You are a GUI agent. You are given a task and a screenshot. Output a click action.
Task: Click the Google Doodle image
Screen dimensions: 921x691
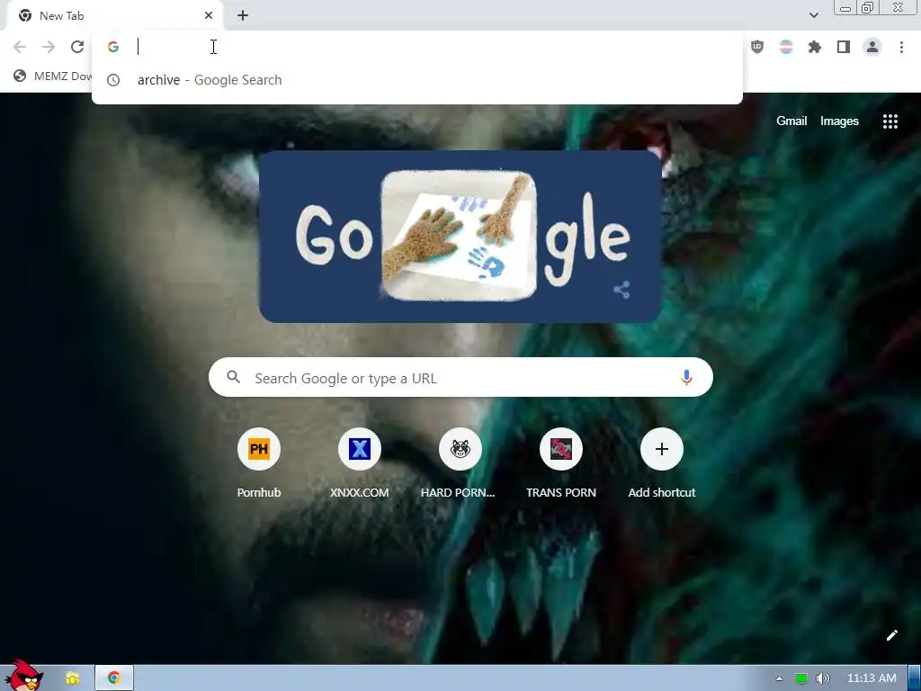[460, 237]
